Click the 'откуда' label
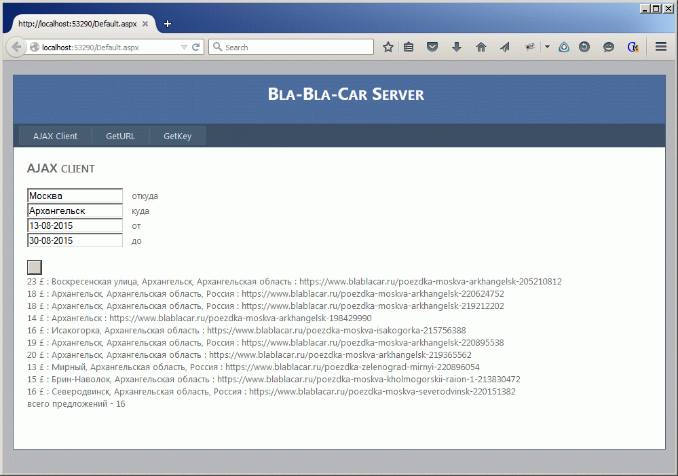 click(145, 196)
